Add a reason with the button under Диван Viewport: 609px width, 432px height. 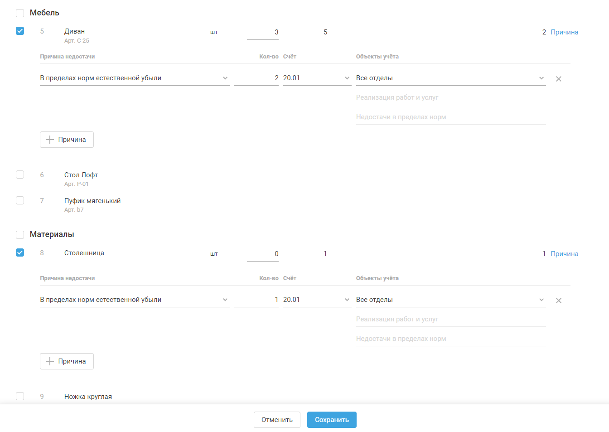67,140
